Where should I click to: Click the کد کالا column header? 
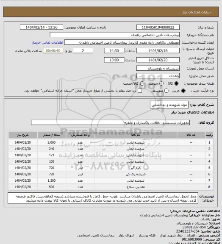[x=191, y=135]
